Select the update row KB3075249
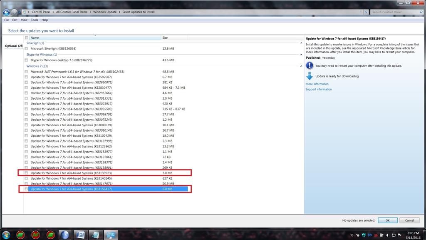Image resolution: width=426 pixels, height=240 pixels. click(x=108, y=120)
